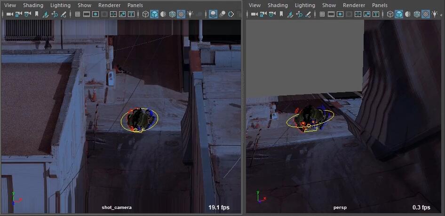The height and width of the screenshot is (216, 445).
Task: Open Show menu in persp panel
Action: 329,5
